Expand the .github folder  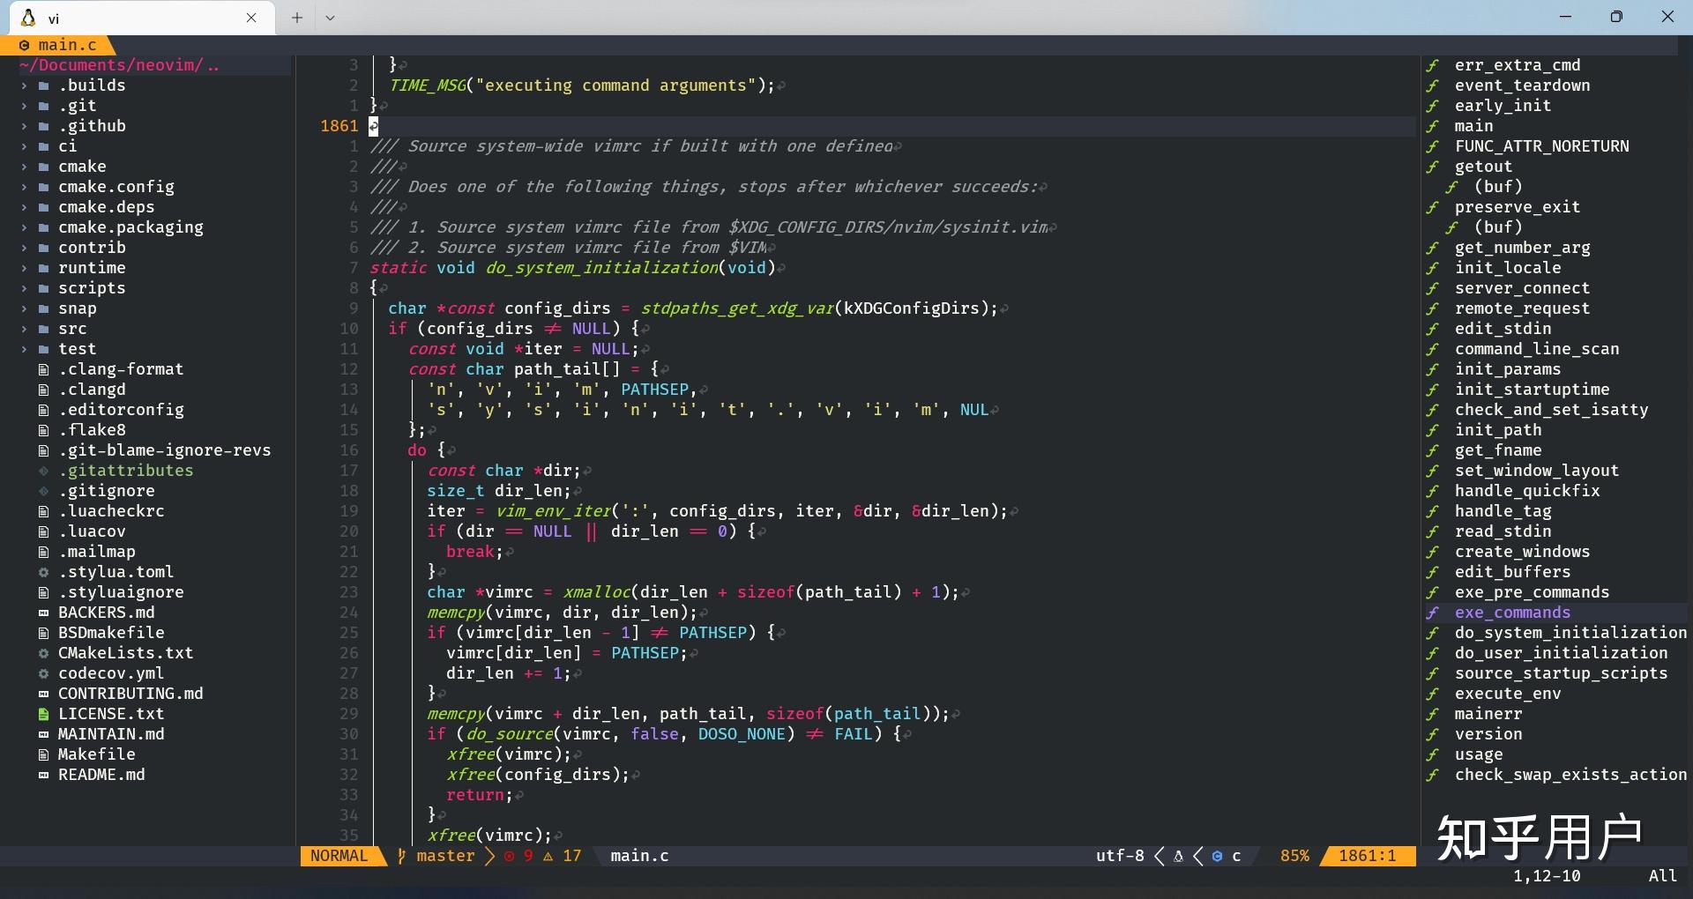[24, 126]
